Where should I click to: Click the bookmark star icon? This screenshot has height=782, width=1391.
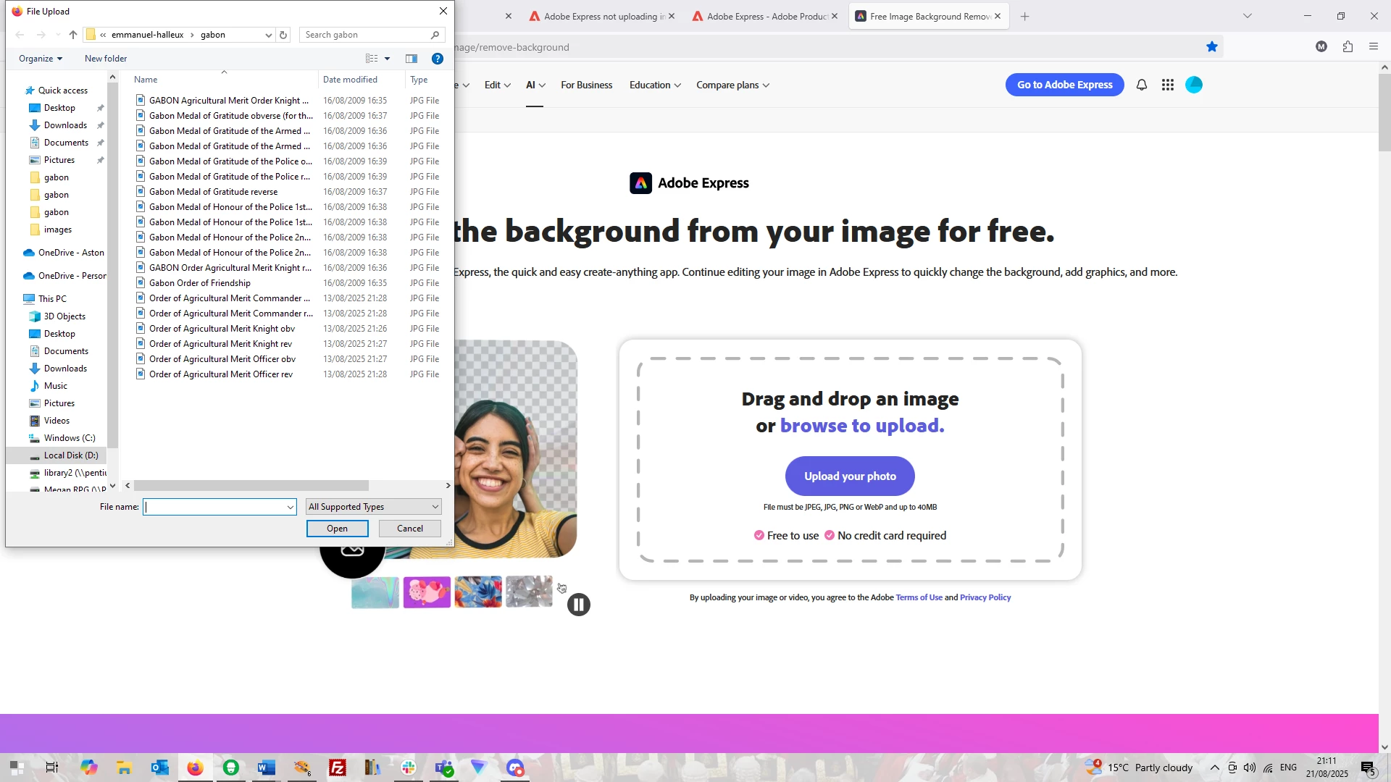1212,47
